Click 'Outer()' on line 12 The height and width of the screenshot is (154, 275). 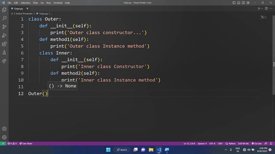(38, 94)
